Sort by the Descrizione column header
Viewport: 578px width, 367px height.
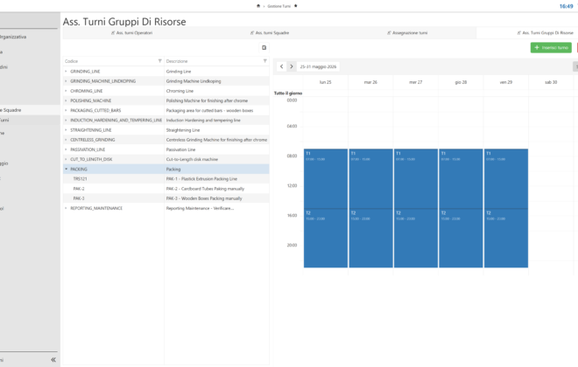coord(177,61)
